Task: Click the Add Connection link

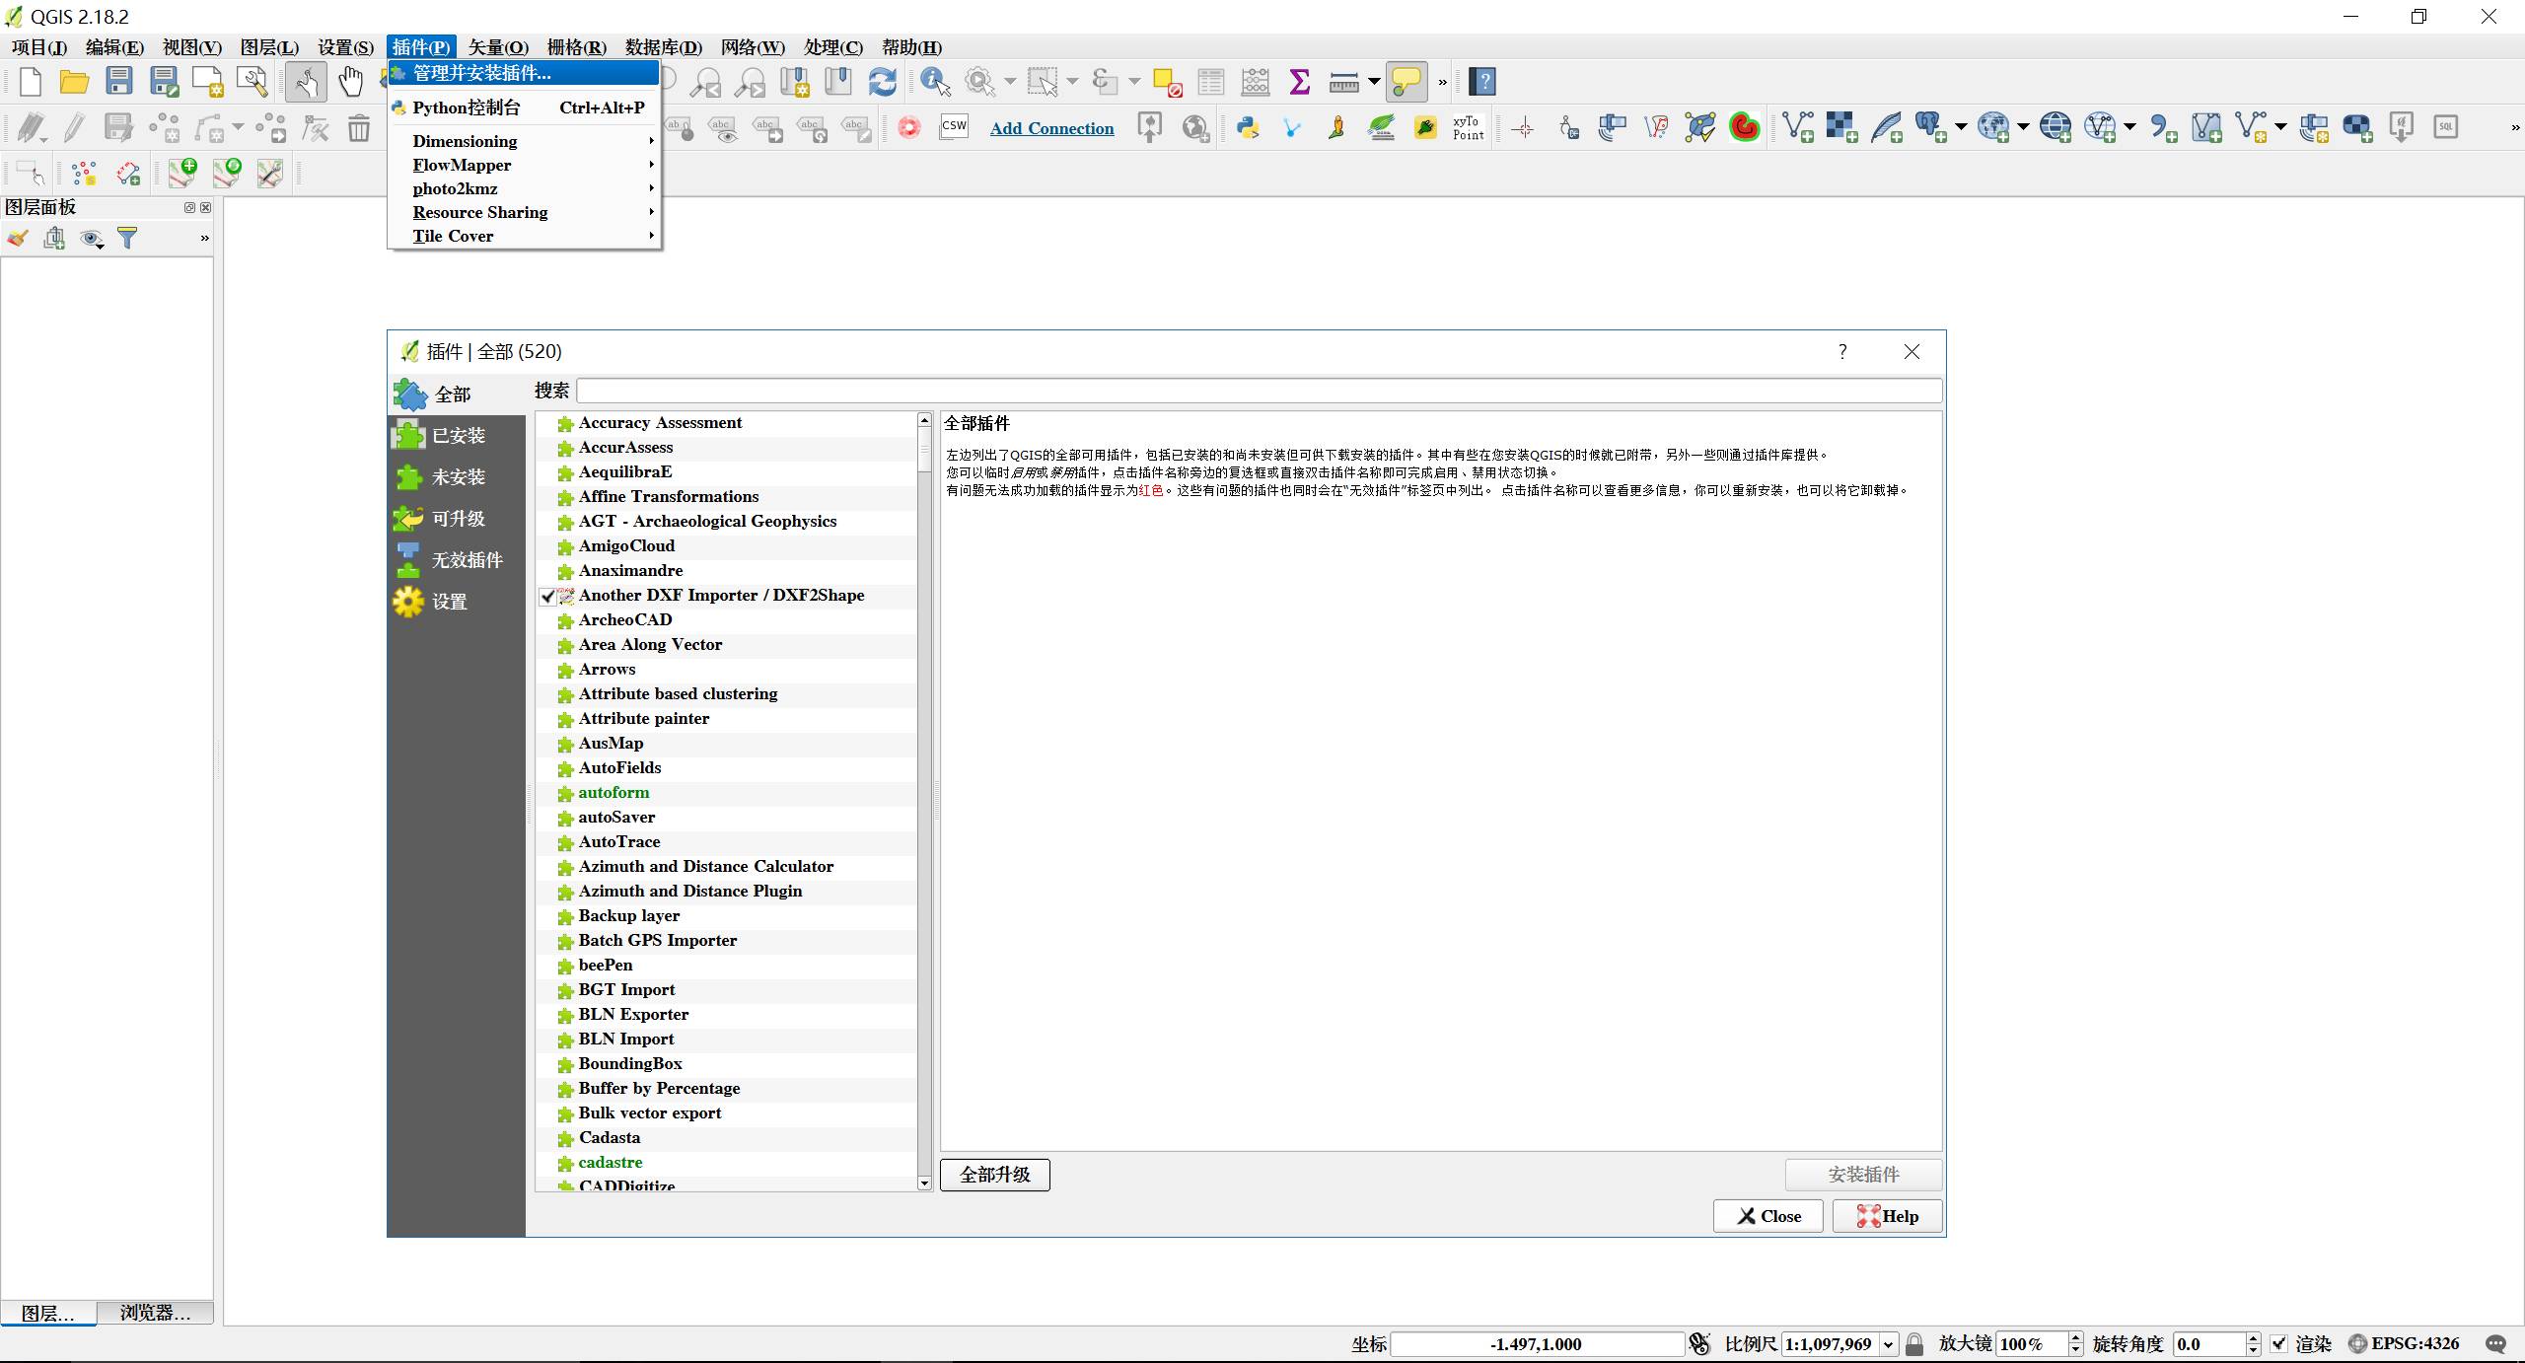Action: 1051,128
